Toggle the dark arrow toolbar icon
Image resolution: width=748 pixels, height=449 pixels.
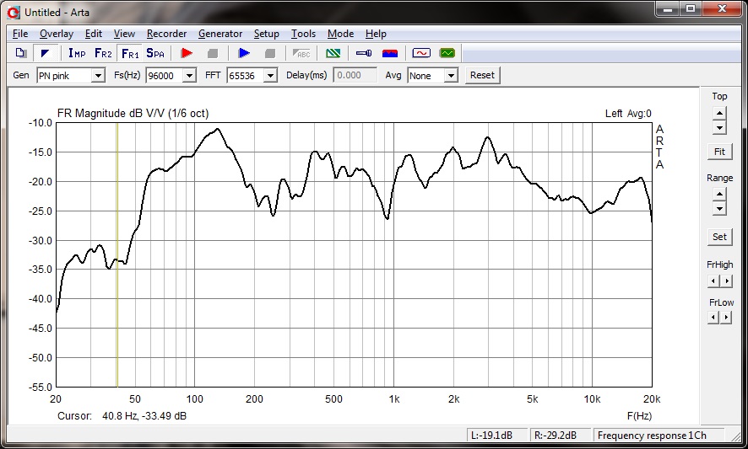(x=46, y=53)
